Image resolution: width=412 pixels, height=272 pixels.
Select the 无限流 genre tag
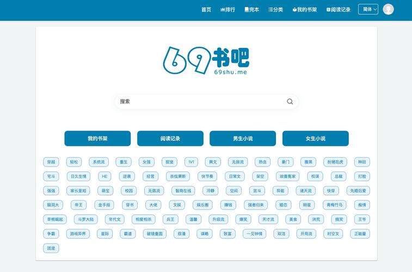tap(153, 191)
